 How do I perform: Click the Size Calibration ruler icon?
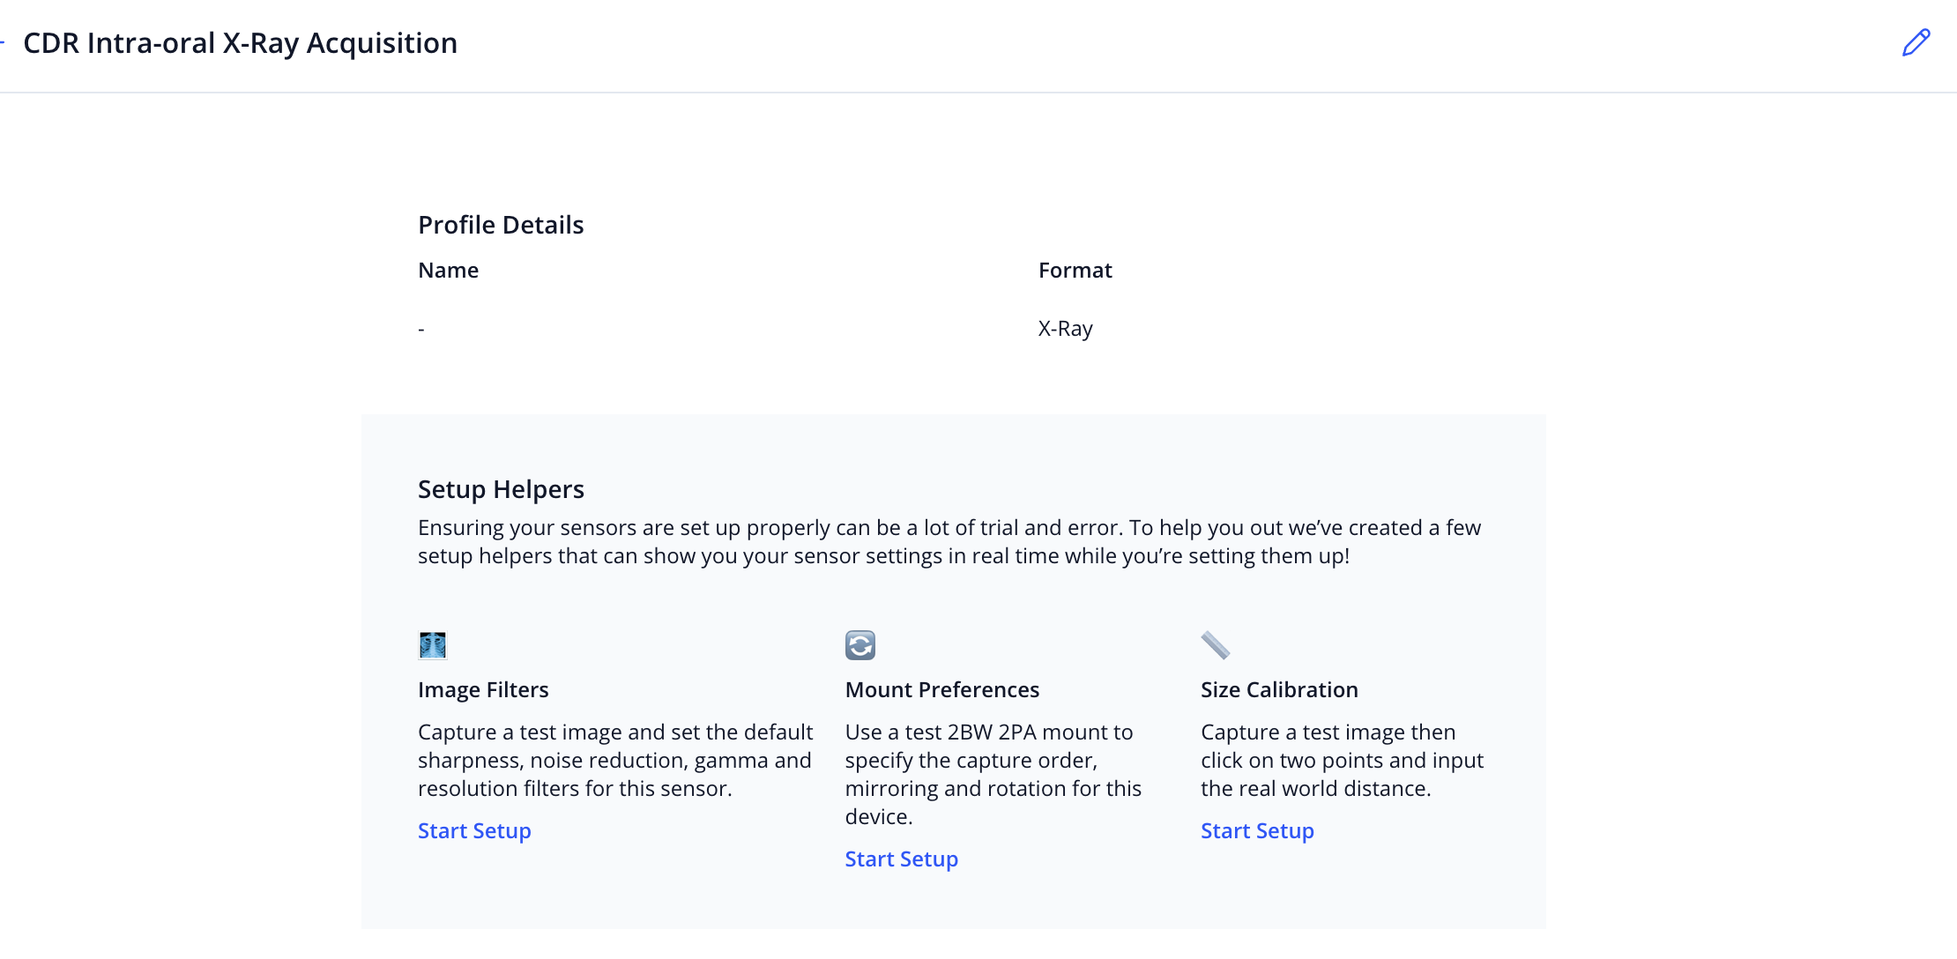tap(1216, 645)
